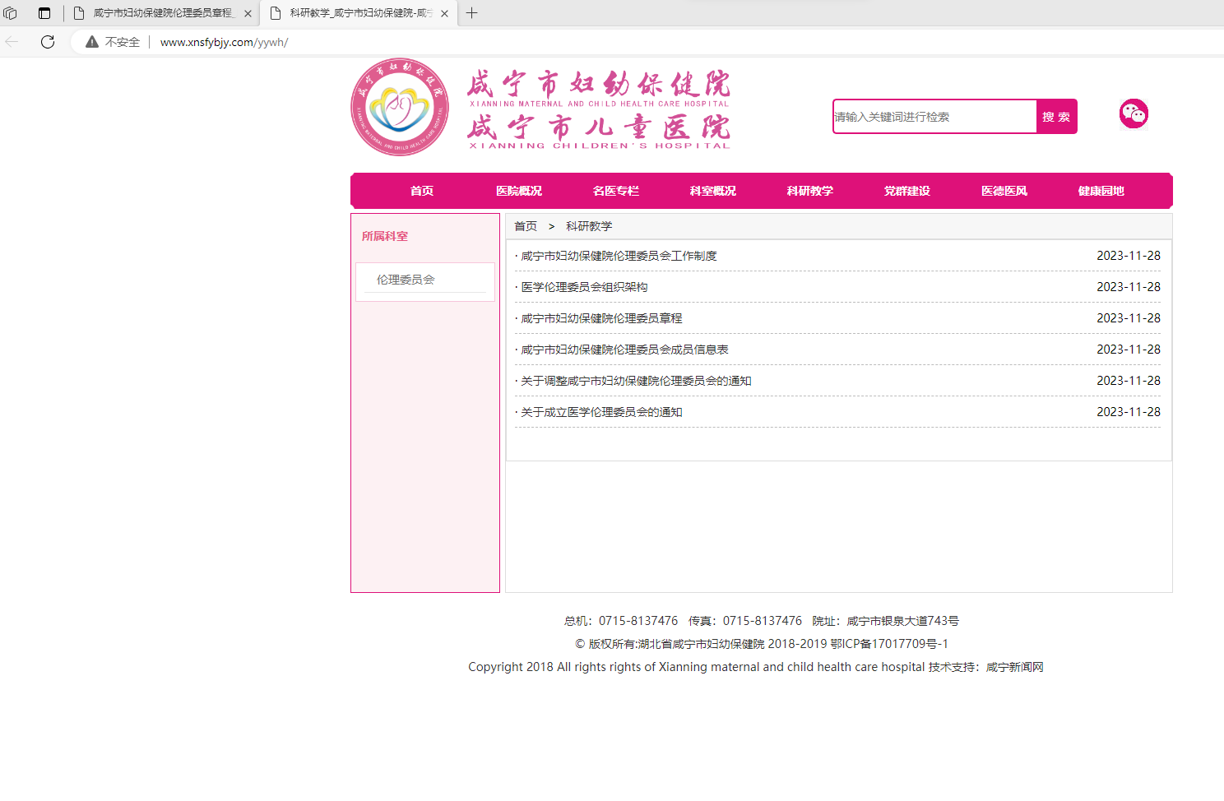
Task: Open the browser tab actions icon
Action: (x=44, y=13)
